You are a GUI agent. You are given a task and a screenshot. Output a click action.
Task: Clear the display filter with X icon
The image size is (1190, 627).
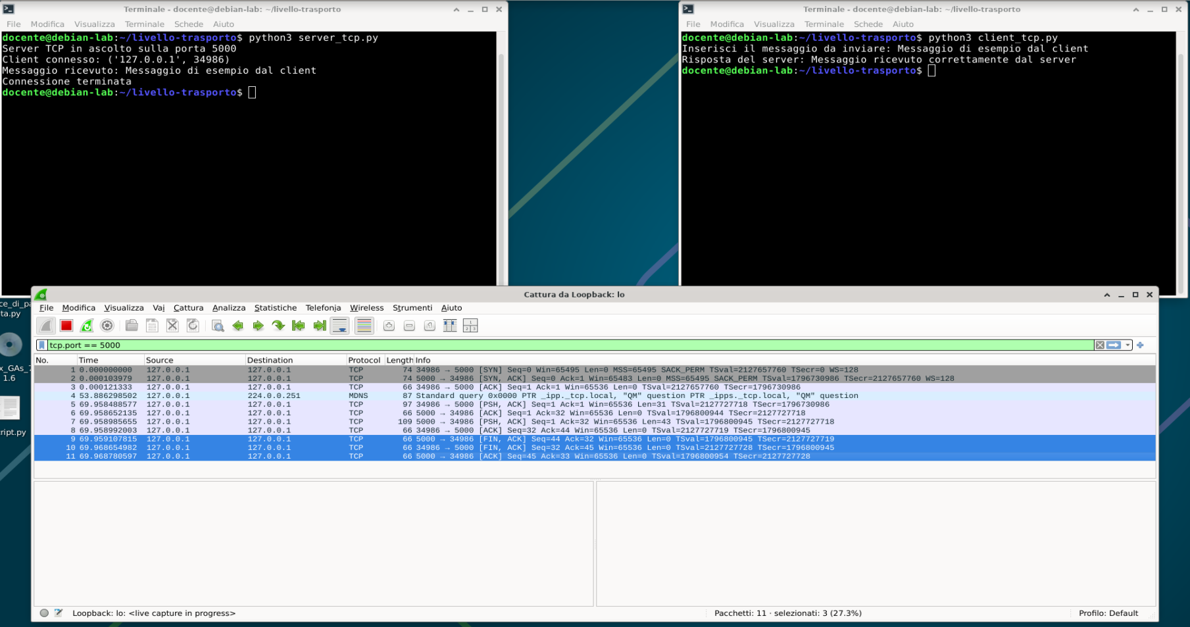(x=1100, y=345)
